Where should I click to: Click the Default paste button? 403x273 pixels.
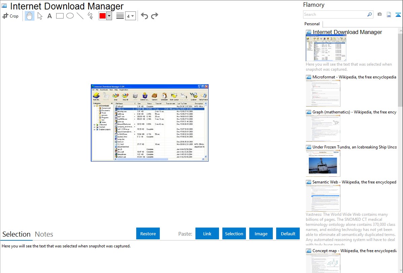click(288, 234)
